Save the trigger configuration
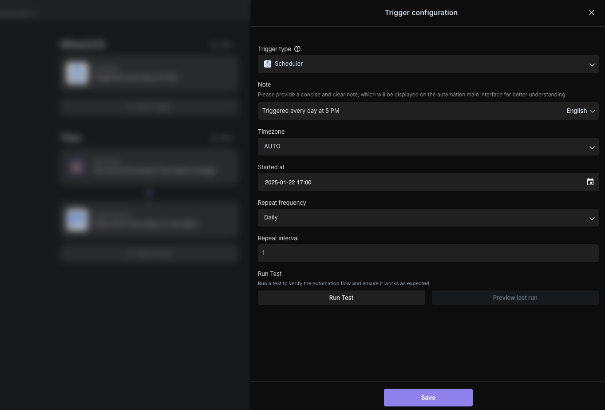 pyautogui.click(x=428, y=398)
